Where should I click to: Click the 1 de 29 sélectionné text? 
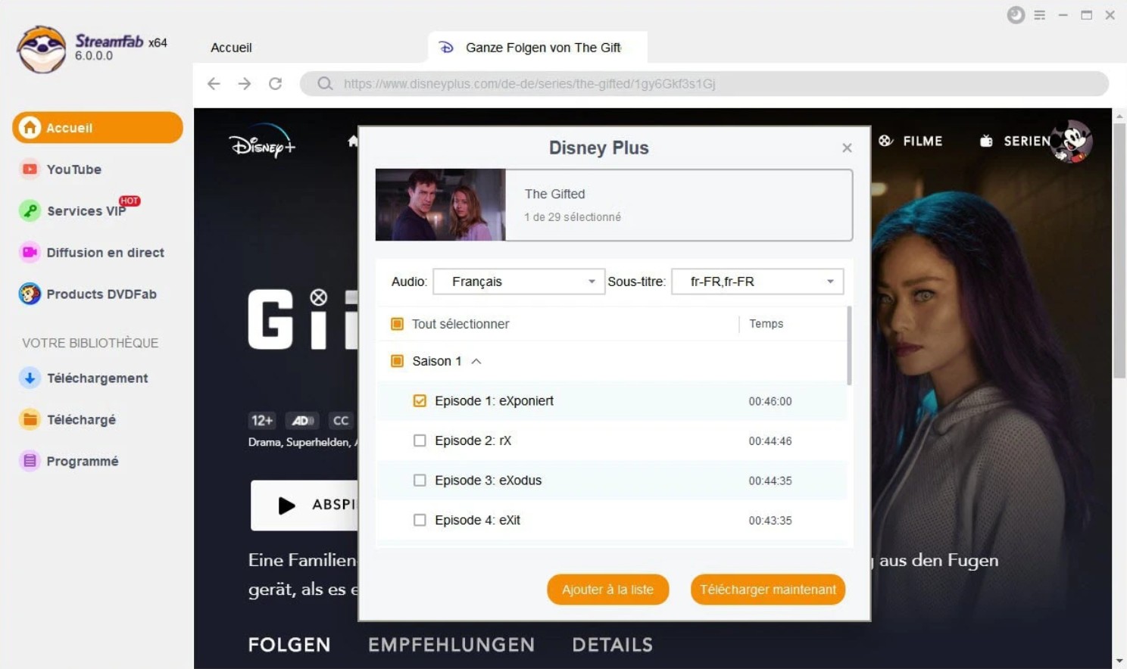(x=573, y=217)
